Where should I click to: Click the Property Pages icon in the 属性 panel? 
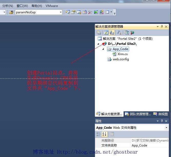[x=112, y=134]
